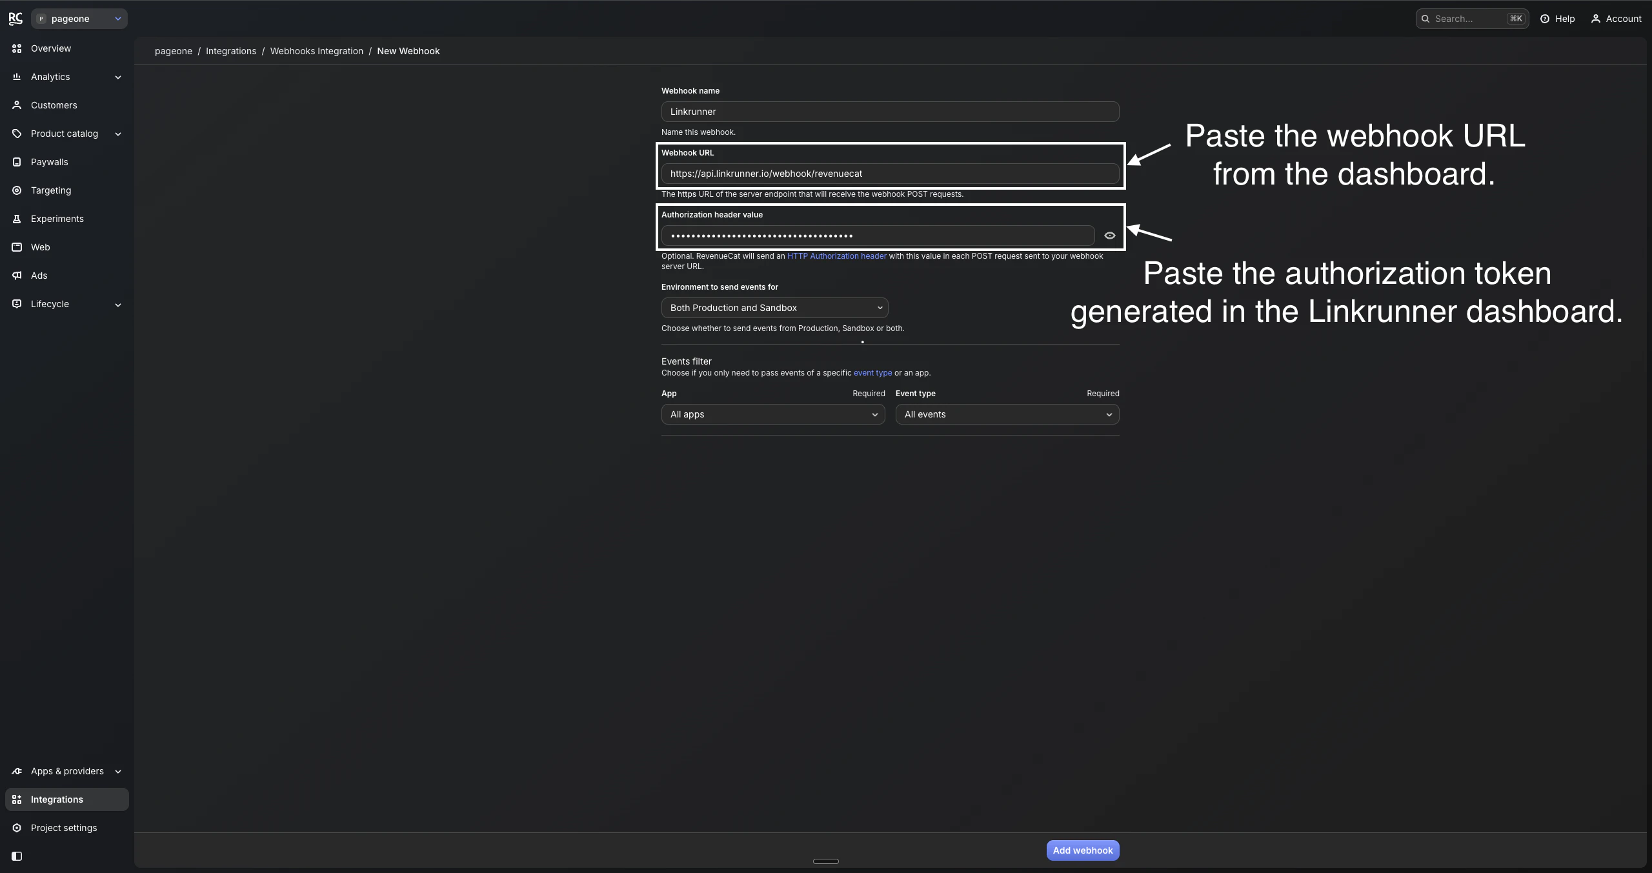Select the Targeting sidebar icon
1652x873 pixels.
(x=17, y=190)
